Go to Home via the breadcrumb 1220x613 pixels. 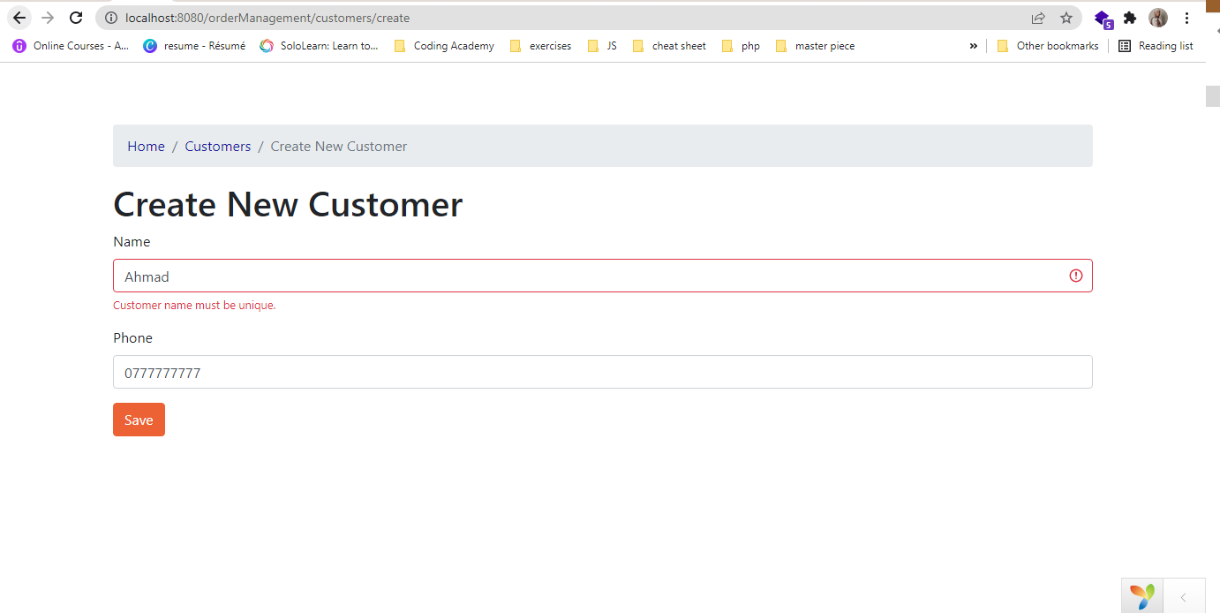click(146, 146)
